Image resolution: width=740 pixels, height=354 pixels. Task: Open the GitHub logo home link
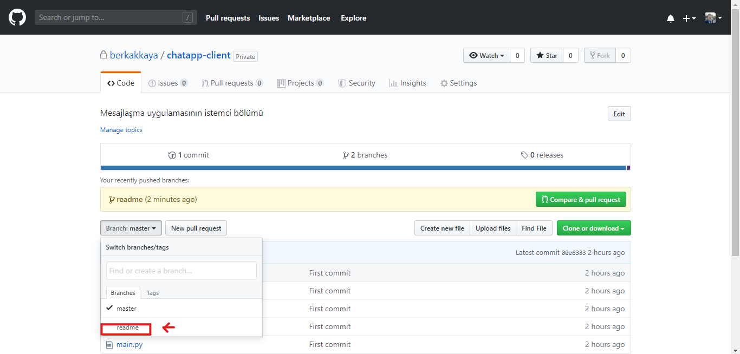(17, 18)
